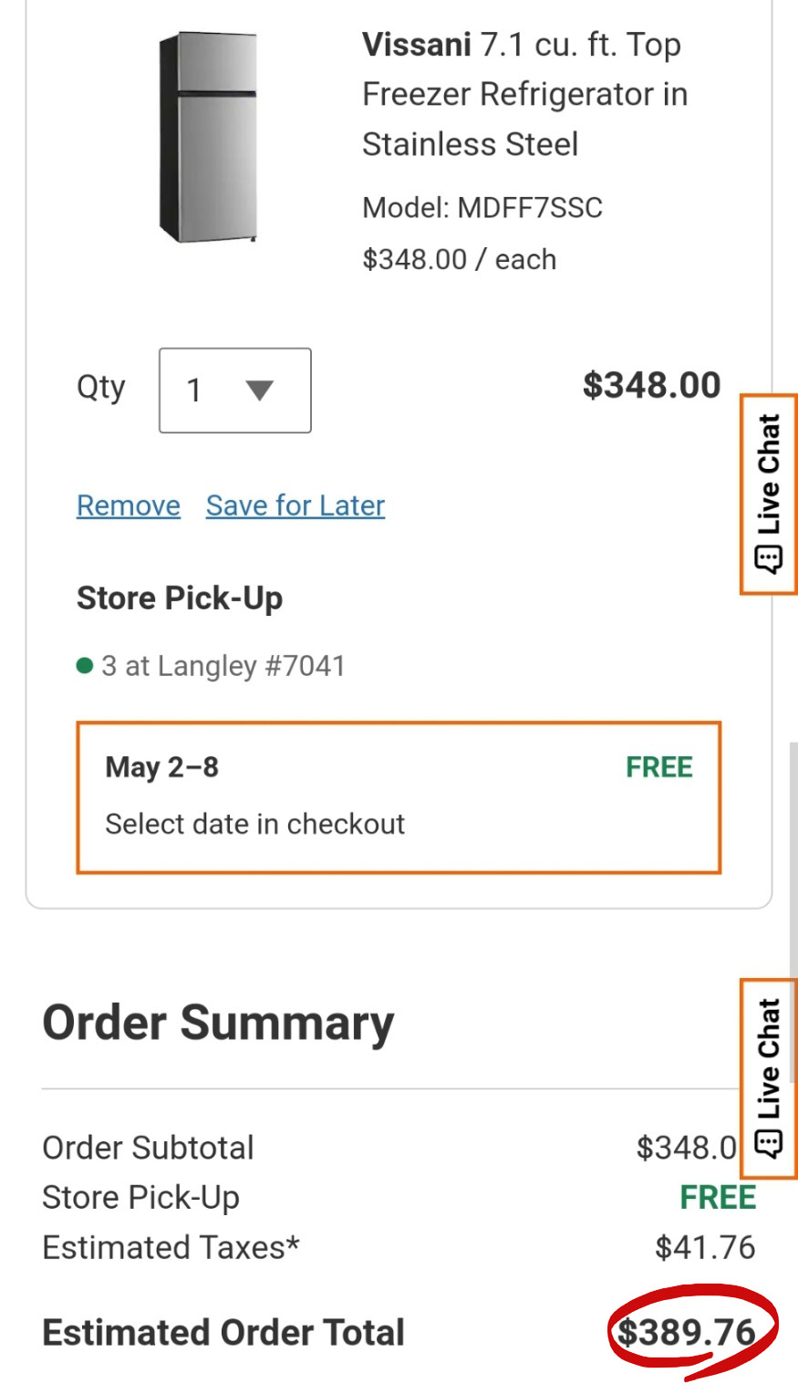
Task: Click the upper Live Chat side tab
Action: pyautogui.click(x=769, y=494)
